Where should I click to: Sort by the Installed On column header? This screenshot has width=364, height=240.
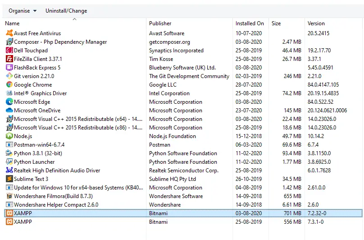(x=251, y=23)
